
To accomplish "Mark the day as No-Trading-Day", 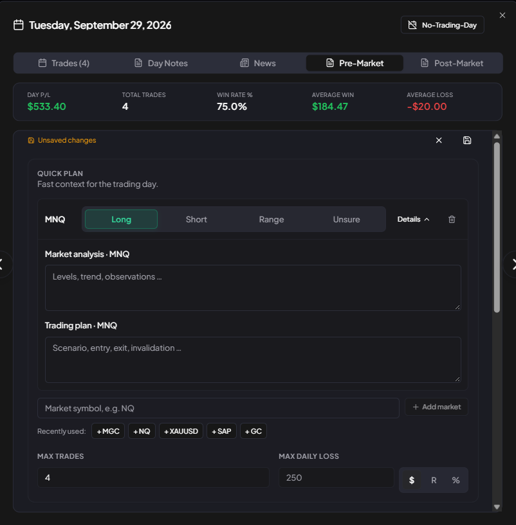I will click(x=442, y=25).
